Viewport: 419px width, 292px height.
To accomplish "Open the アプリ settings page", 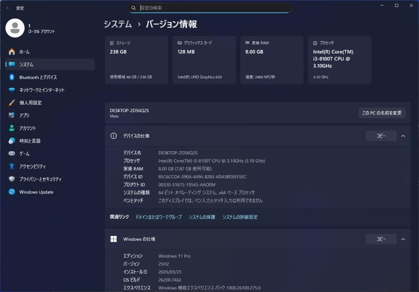I will tap(50, 115).
